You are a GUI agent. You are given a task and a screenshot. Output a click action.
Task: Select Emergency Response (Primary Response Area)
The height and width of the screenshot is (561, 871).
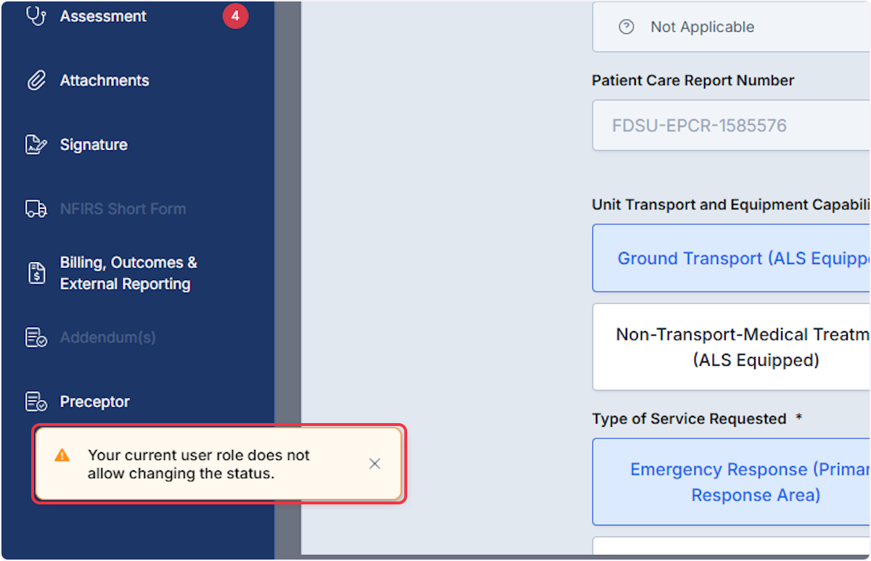[x=732, y=482]
